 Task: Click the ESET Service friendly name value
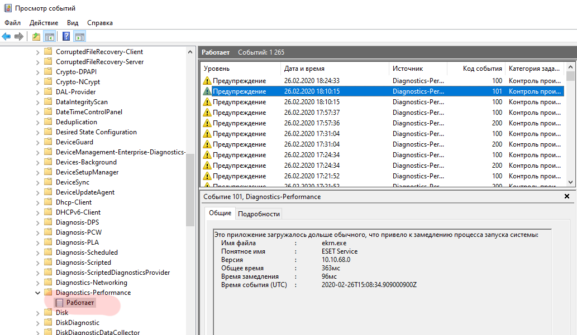pos(340,251)
